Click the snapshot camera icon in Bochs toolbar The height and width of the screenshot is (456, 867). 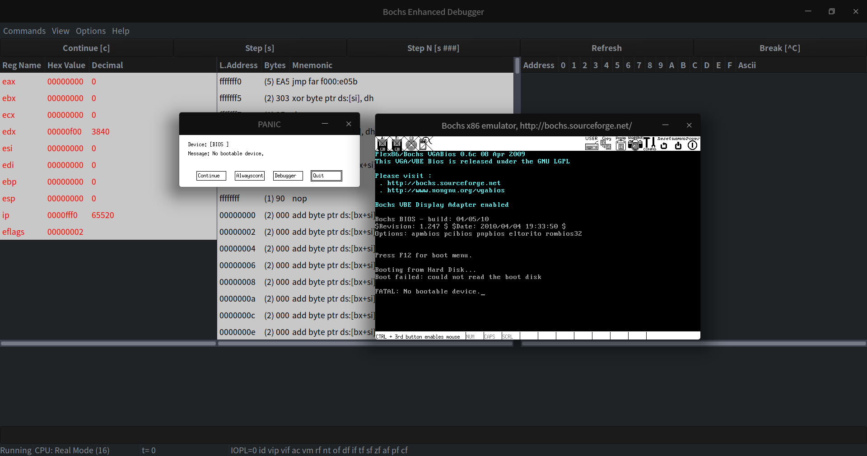pyautogui.click(x=635, y=144)
